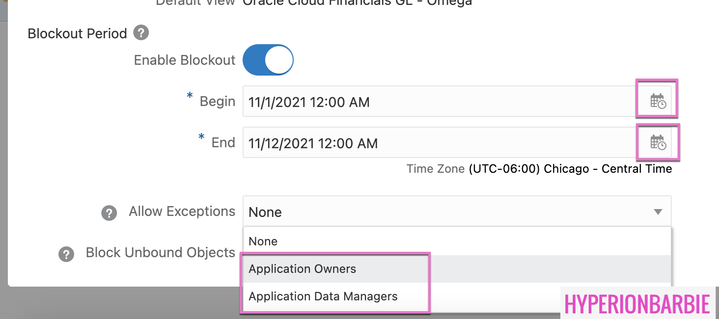
Task: Click the Blockout Period help icon
Action: [x=141, y=33]
